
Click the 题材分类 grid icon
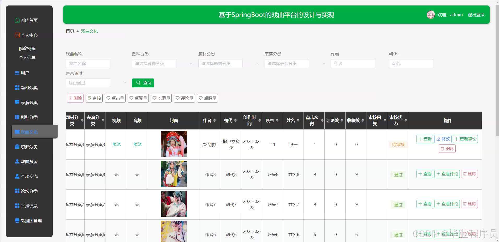pos(17,87)
